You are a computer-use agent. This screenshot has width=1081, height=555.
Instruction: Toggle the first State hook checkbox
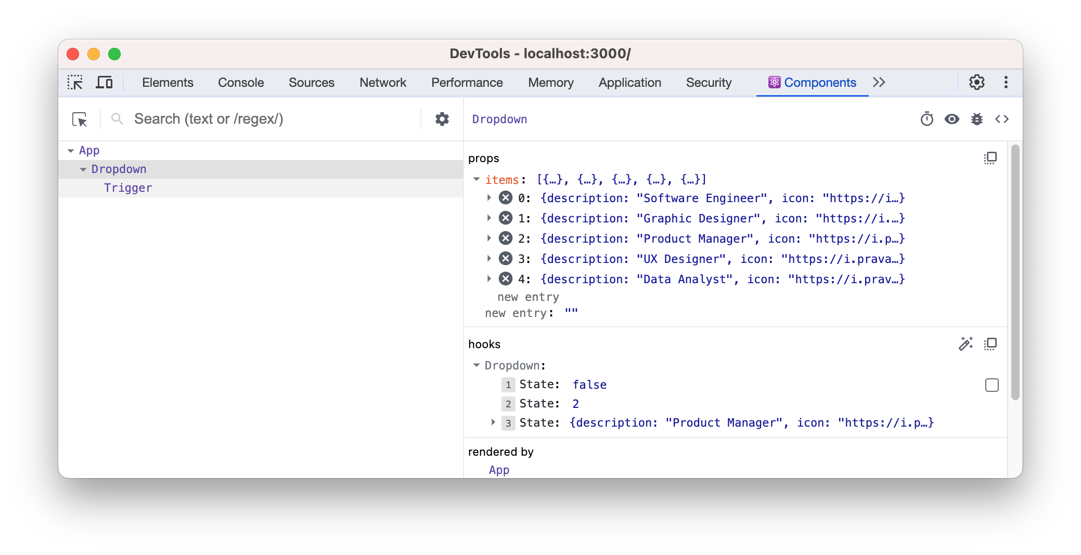point(992,385)
